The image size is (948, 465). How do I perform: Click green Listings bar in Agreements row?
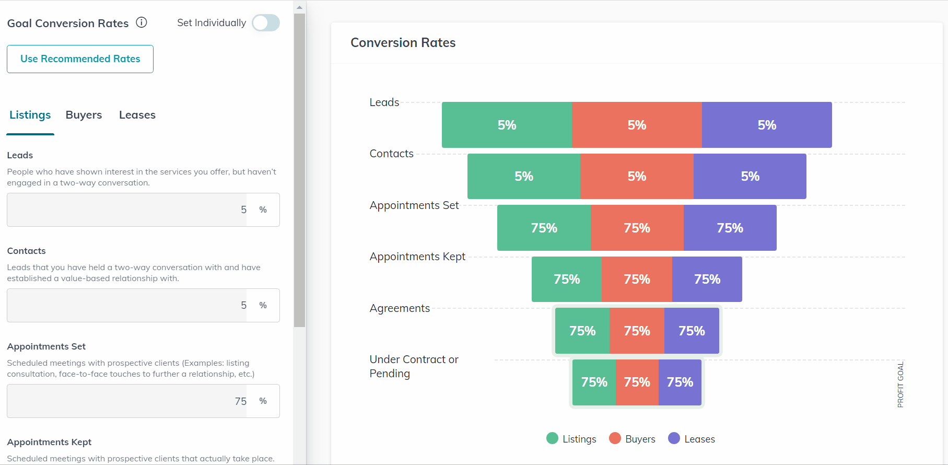[x=582, y=331]
